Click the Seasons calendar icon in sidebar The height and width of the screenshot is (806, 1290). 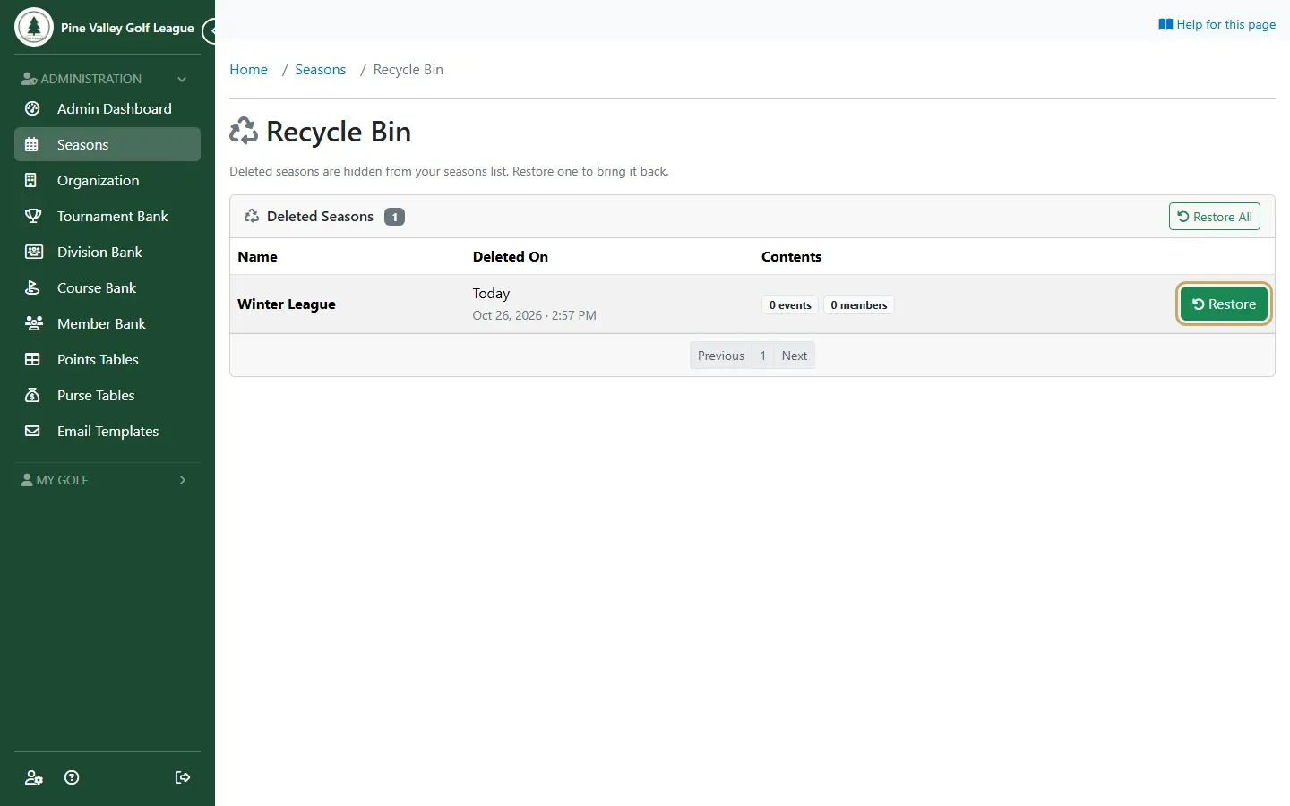pos(32,144)
